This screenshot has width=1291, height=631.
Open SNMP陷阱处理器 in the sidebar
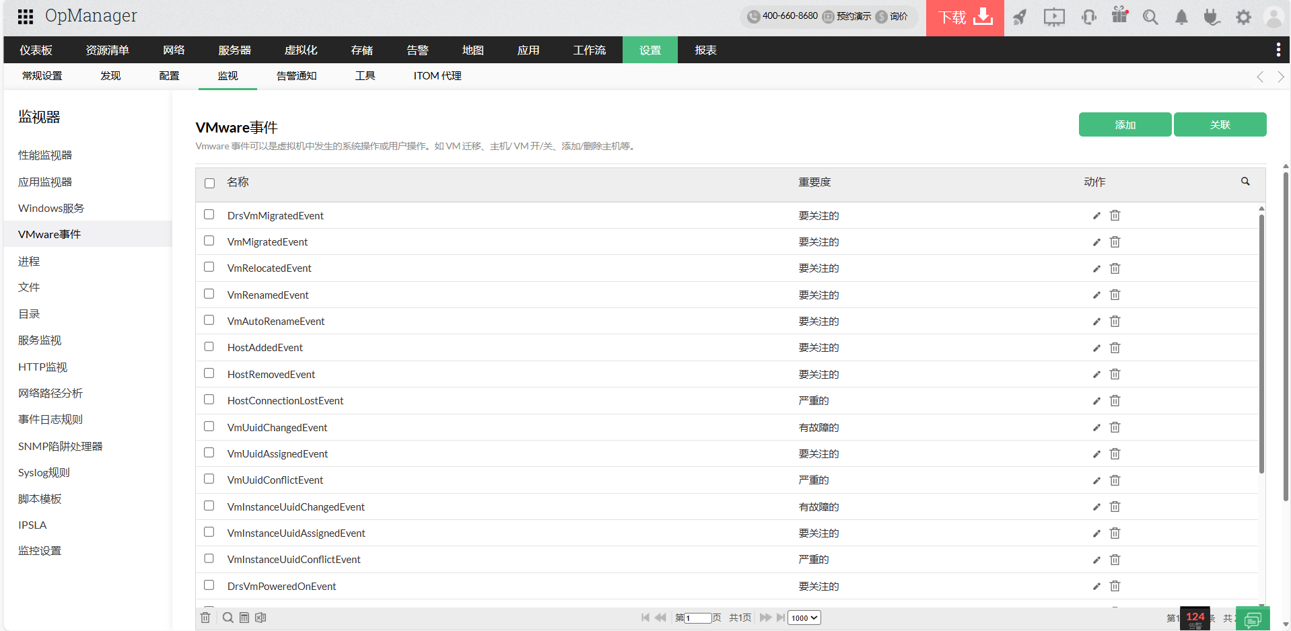[61, 447]
